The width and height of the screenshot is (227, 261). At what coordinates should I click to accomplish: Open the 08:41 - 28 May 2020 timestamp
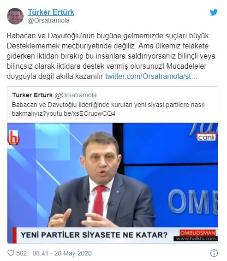(x=62, y=253)
